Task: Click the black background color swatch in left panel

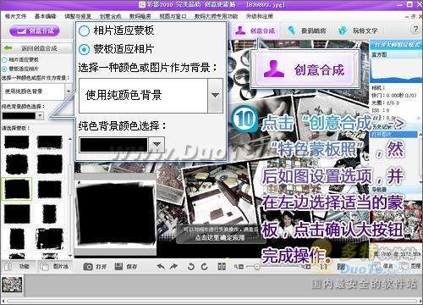Action: click(19, 115)
